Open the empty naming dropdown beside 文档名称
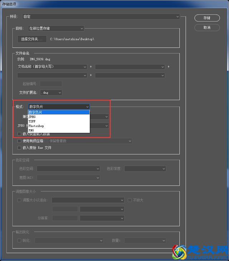The height and width of the screenshot is (261, 229). 130,67
